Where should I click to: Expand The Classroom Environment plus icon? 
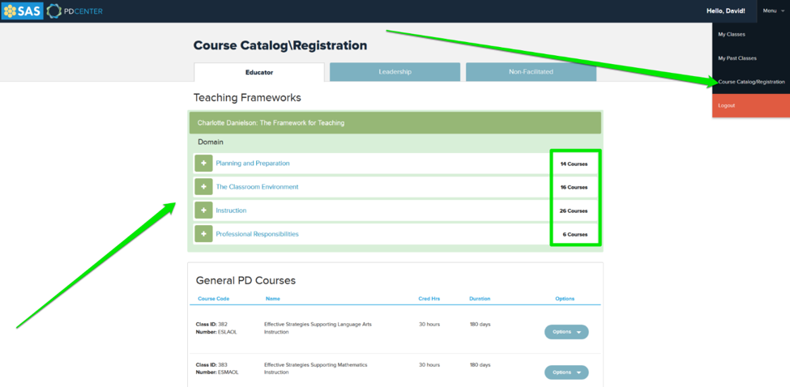[x=203, y=187]
